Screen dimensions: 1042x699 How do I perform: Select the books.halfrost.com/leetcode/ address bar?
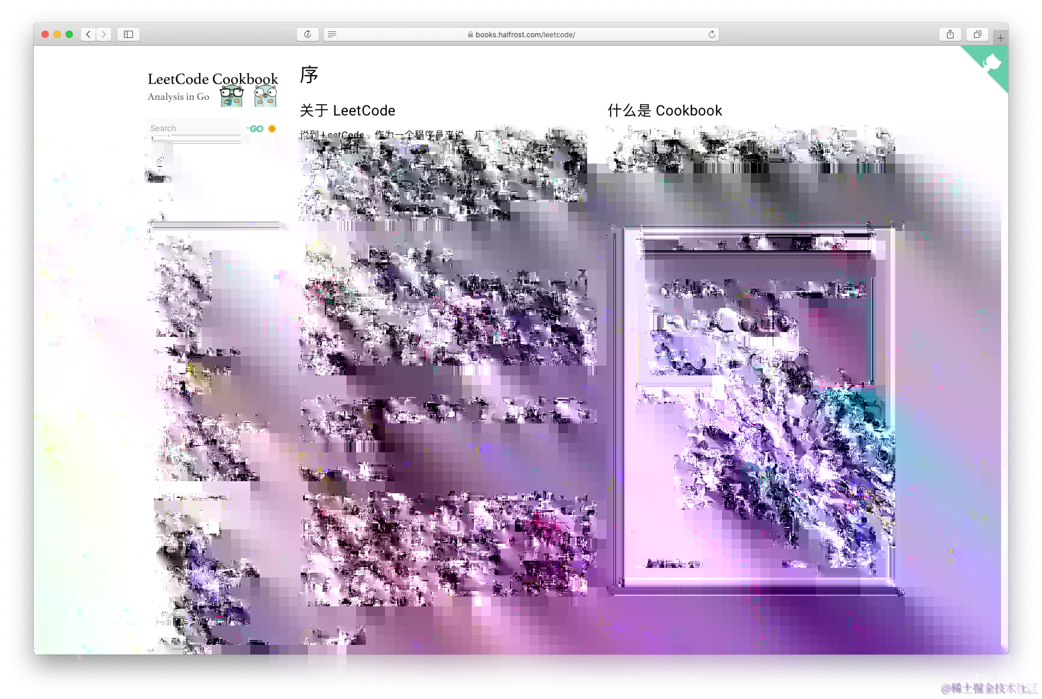521,34
